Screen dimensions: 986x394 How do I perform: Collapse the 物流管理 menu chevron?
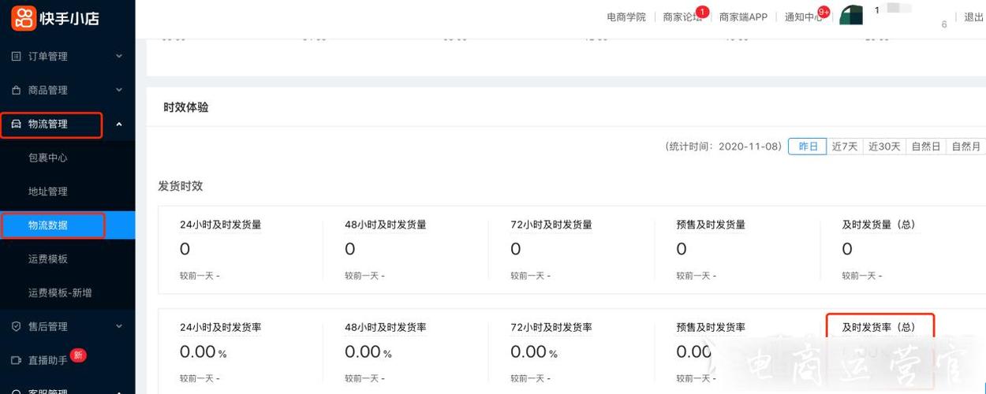click(119, 125)
